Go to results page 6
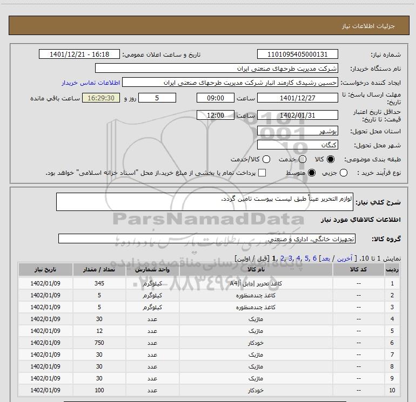416x402 pixels. click(314, 258)
